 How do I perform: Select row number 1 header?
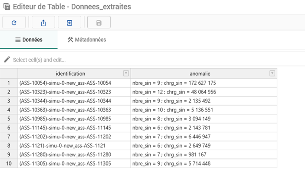pos(9,83)
